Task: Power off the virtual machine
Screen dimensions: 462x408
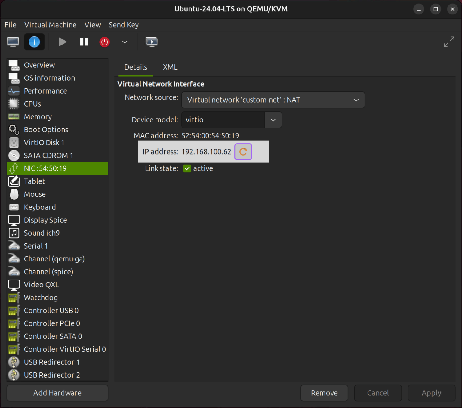Action: point(104,42)
